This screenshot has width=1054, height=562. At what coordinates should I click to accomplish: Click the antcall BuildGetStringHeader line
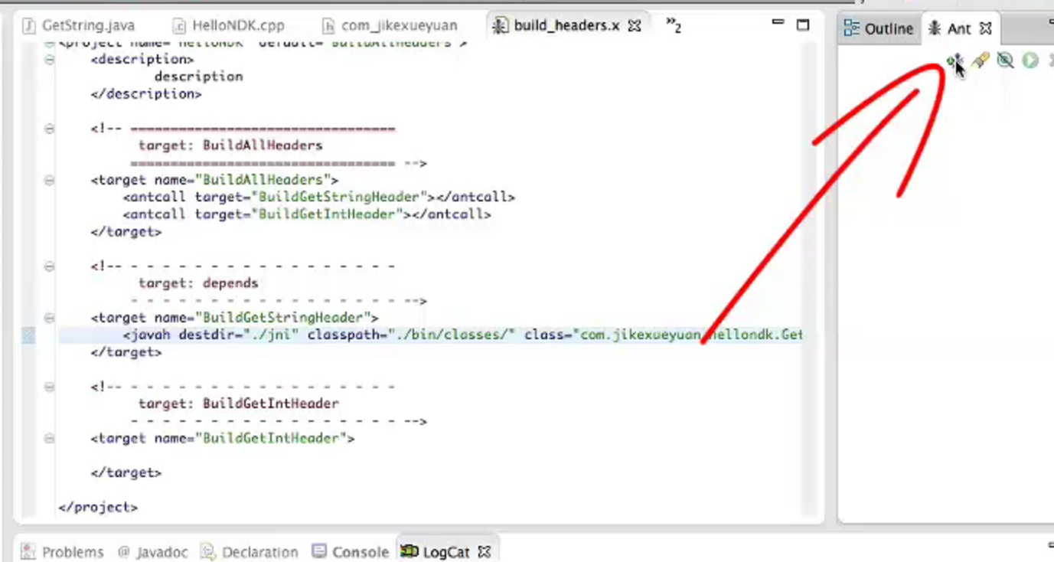click(x=318, y=197)
